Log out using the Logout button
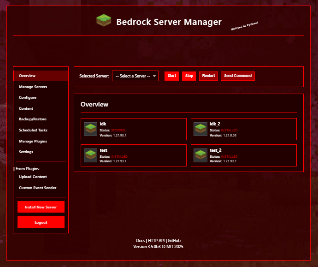The width and height of the screenshot is (318, 267). 41,222
